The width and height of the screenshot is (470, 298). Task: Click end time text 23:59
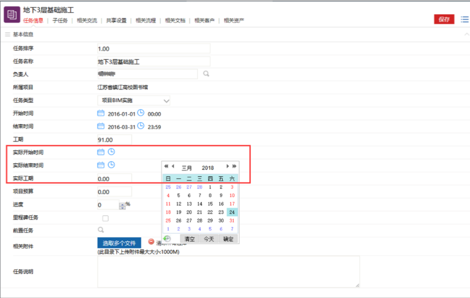click(x=154, y=127)
